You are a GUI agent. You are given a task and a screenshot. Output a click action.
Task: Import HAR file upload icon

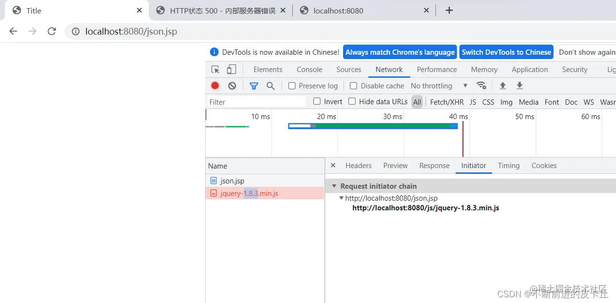503,85
